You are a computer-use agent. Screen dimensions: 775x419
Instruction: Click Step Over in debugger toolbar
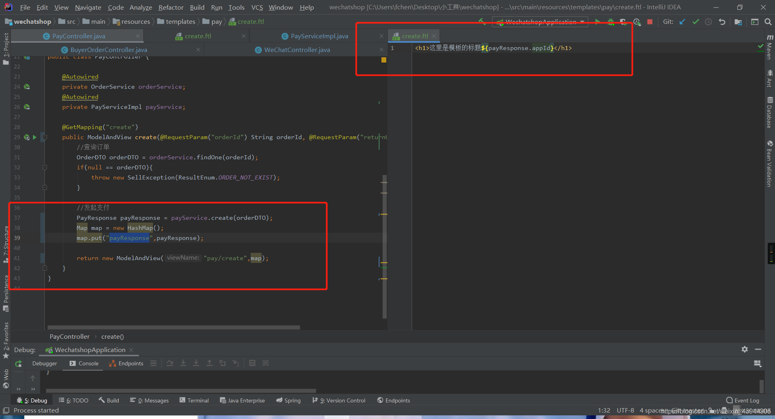[170, 363]
